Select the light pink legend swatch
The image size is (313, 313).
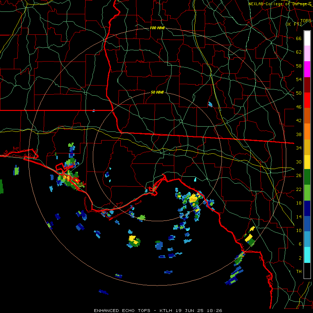coord(307,54)
